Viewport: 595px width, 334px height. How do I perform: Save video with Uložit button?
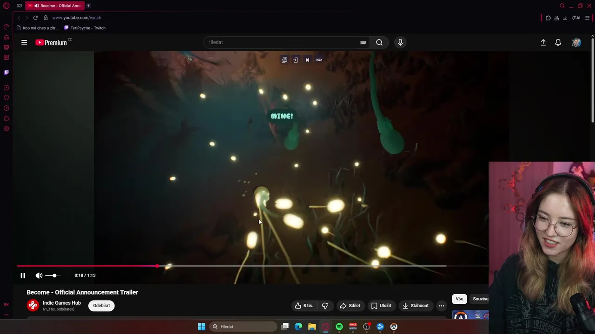(381, 306)
